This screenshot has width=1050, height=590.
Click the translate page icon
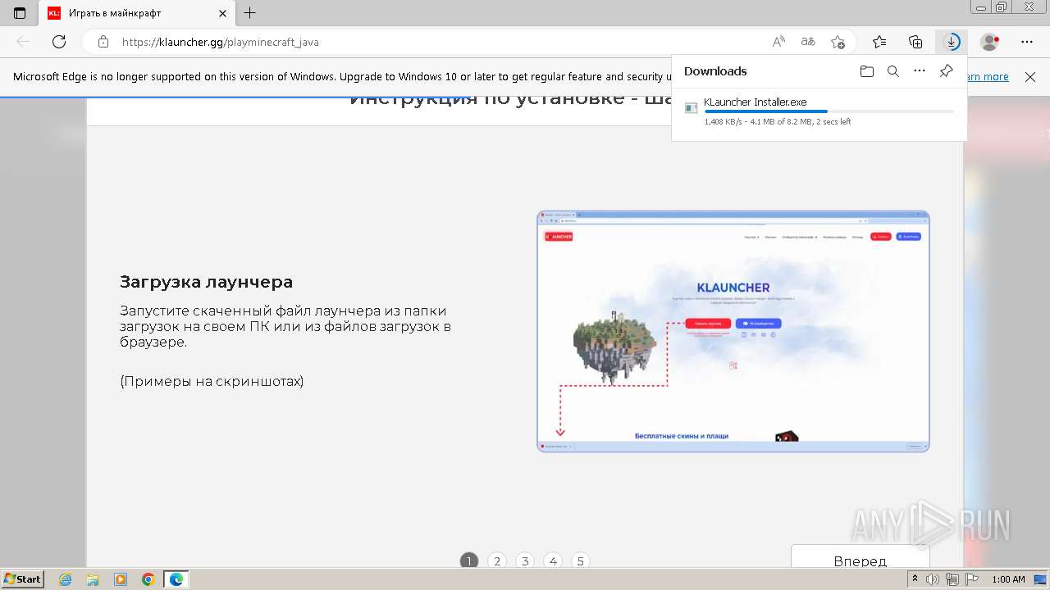pos(808,42)
